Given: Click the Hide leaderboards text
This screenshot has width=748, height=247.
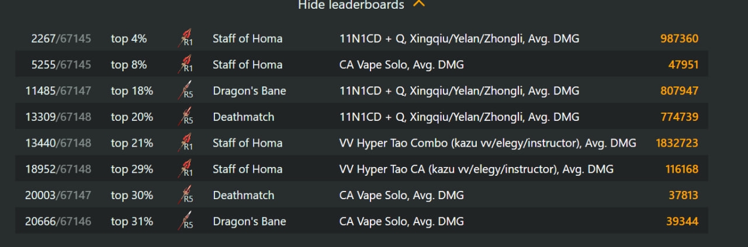Looking at the screenshot, I should [x=351, y=5].
